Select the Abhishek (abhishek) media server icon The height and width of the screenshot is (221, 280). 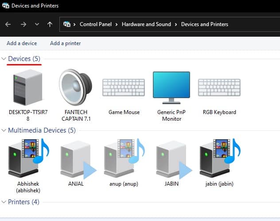pos(28,158)
